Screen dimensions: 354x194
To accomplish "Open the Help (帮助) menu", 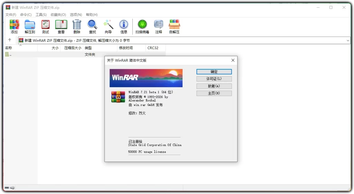I will (x=92, y=14).
